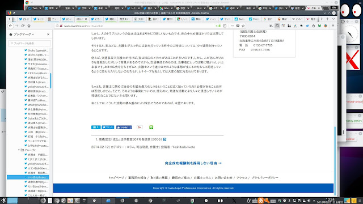Open 弁護士コラム footer link

coord(202,178)
